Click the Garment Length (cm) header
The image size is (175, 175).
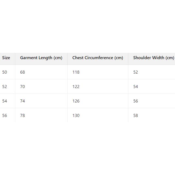click(41, 58)
